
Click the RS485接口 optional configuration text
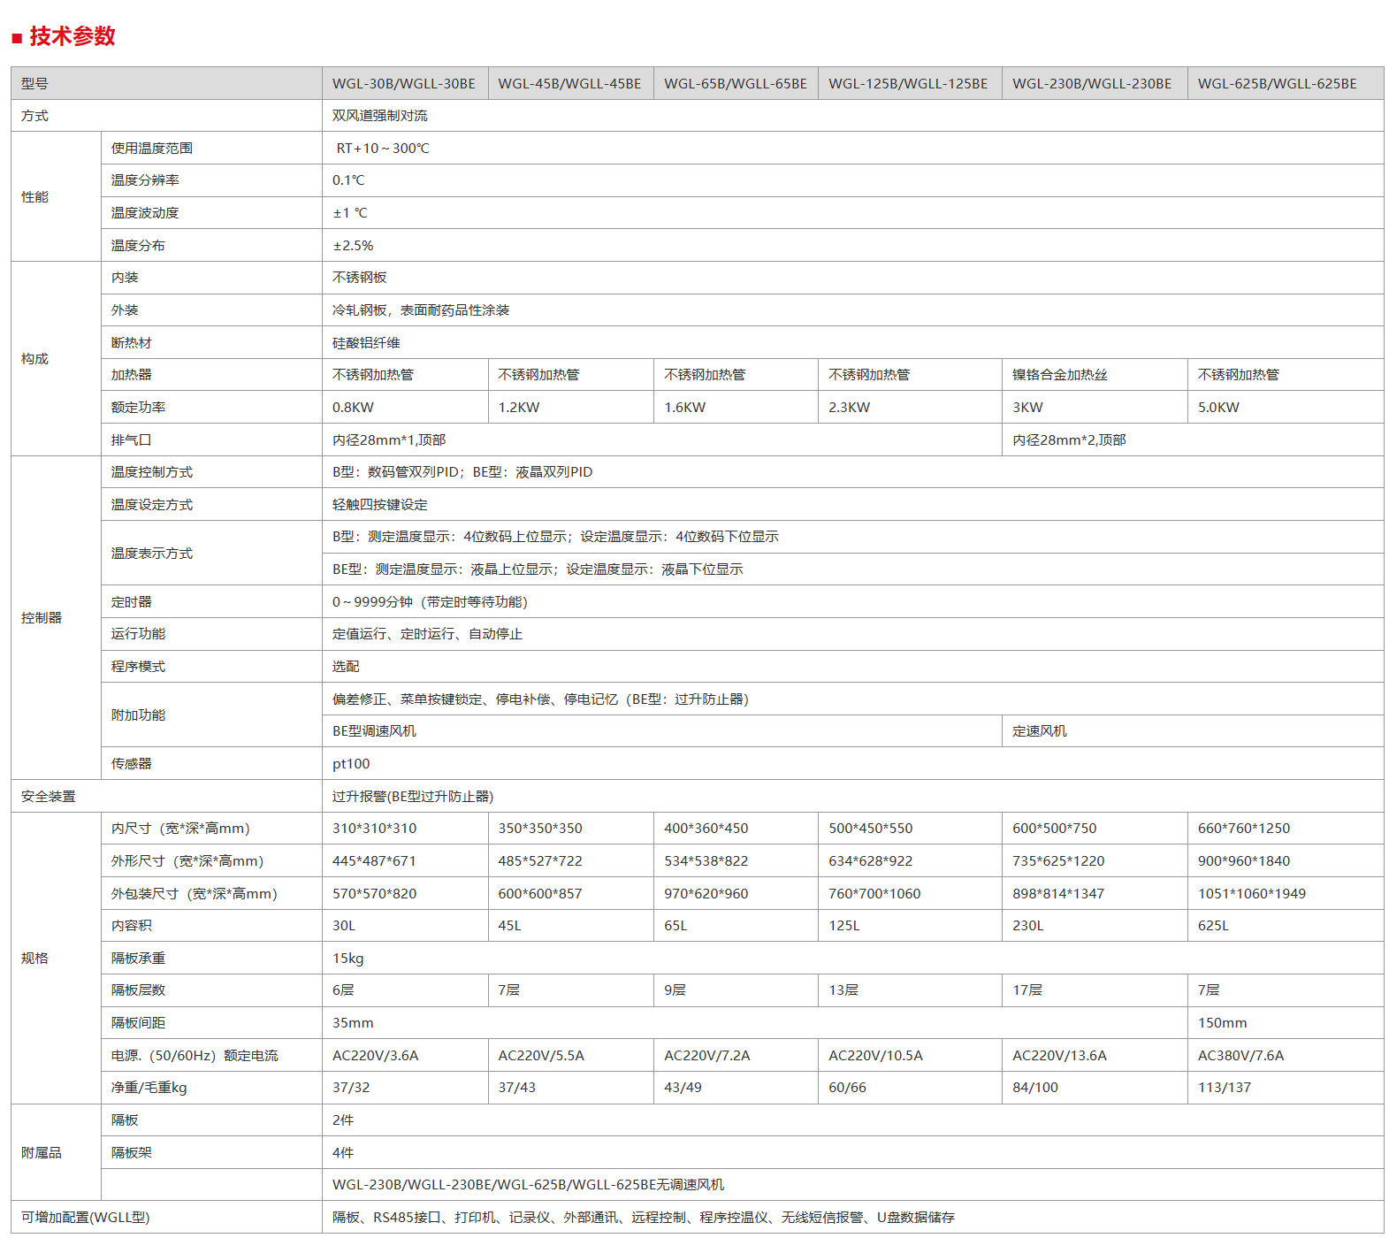click(x=407, y=1218)
